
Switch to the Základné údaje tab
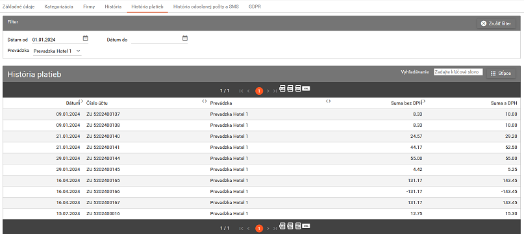(18, 6)
